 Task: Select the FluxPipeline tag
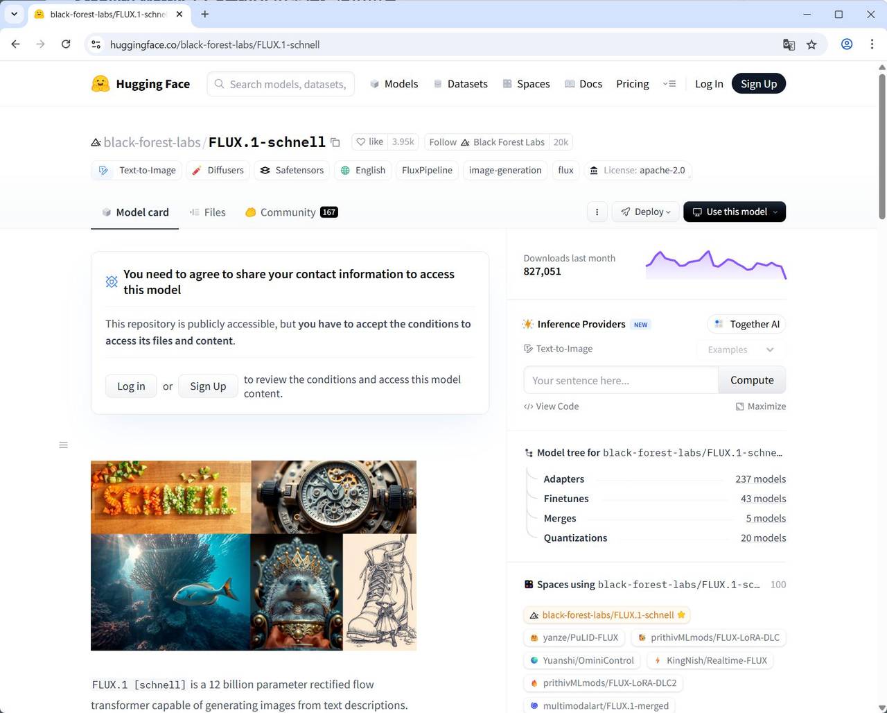(x=427, y=171)
